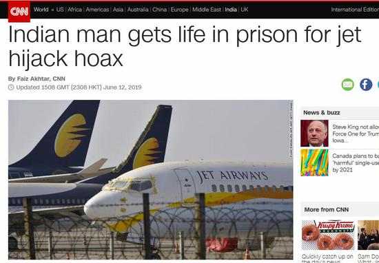This screenshot has width=379, height=263.
Task: Share article on Facebook icon
Action: coord(366,85)
